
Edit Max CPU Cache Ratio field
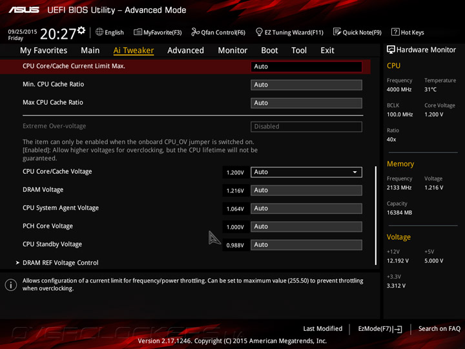306,103
